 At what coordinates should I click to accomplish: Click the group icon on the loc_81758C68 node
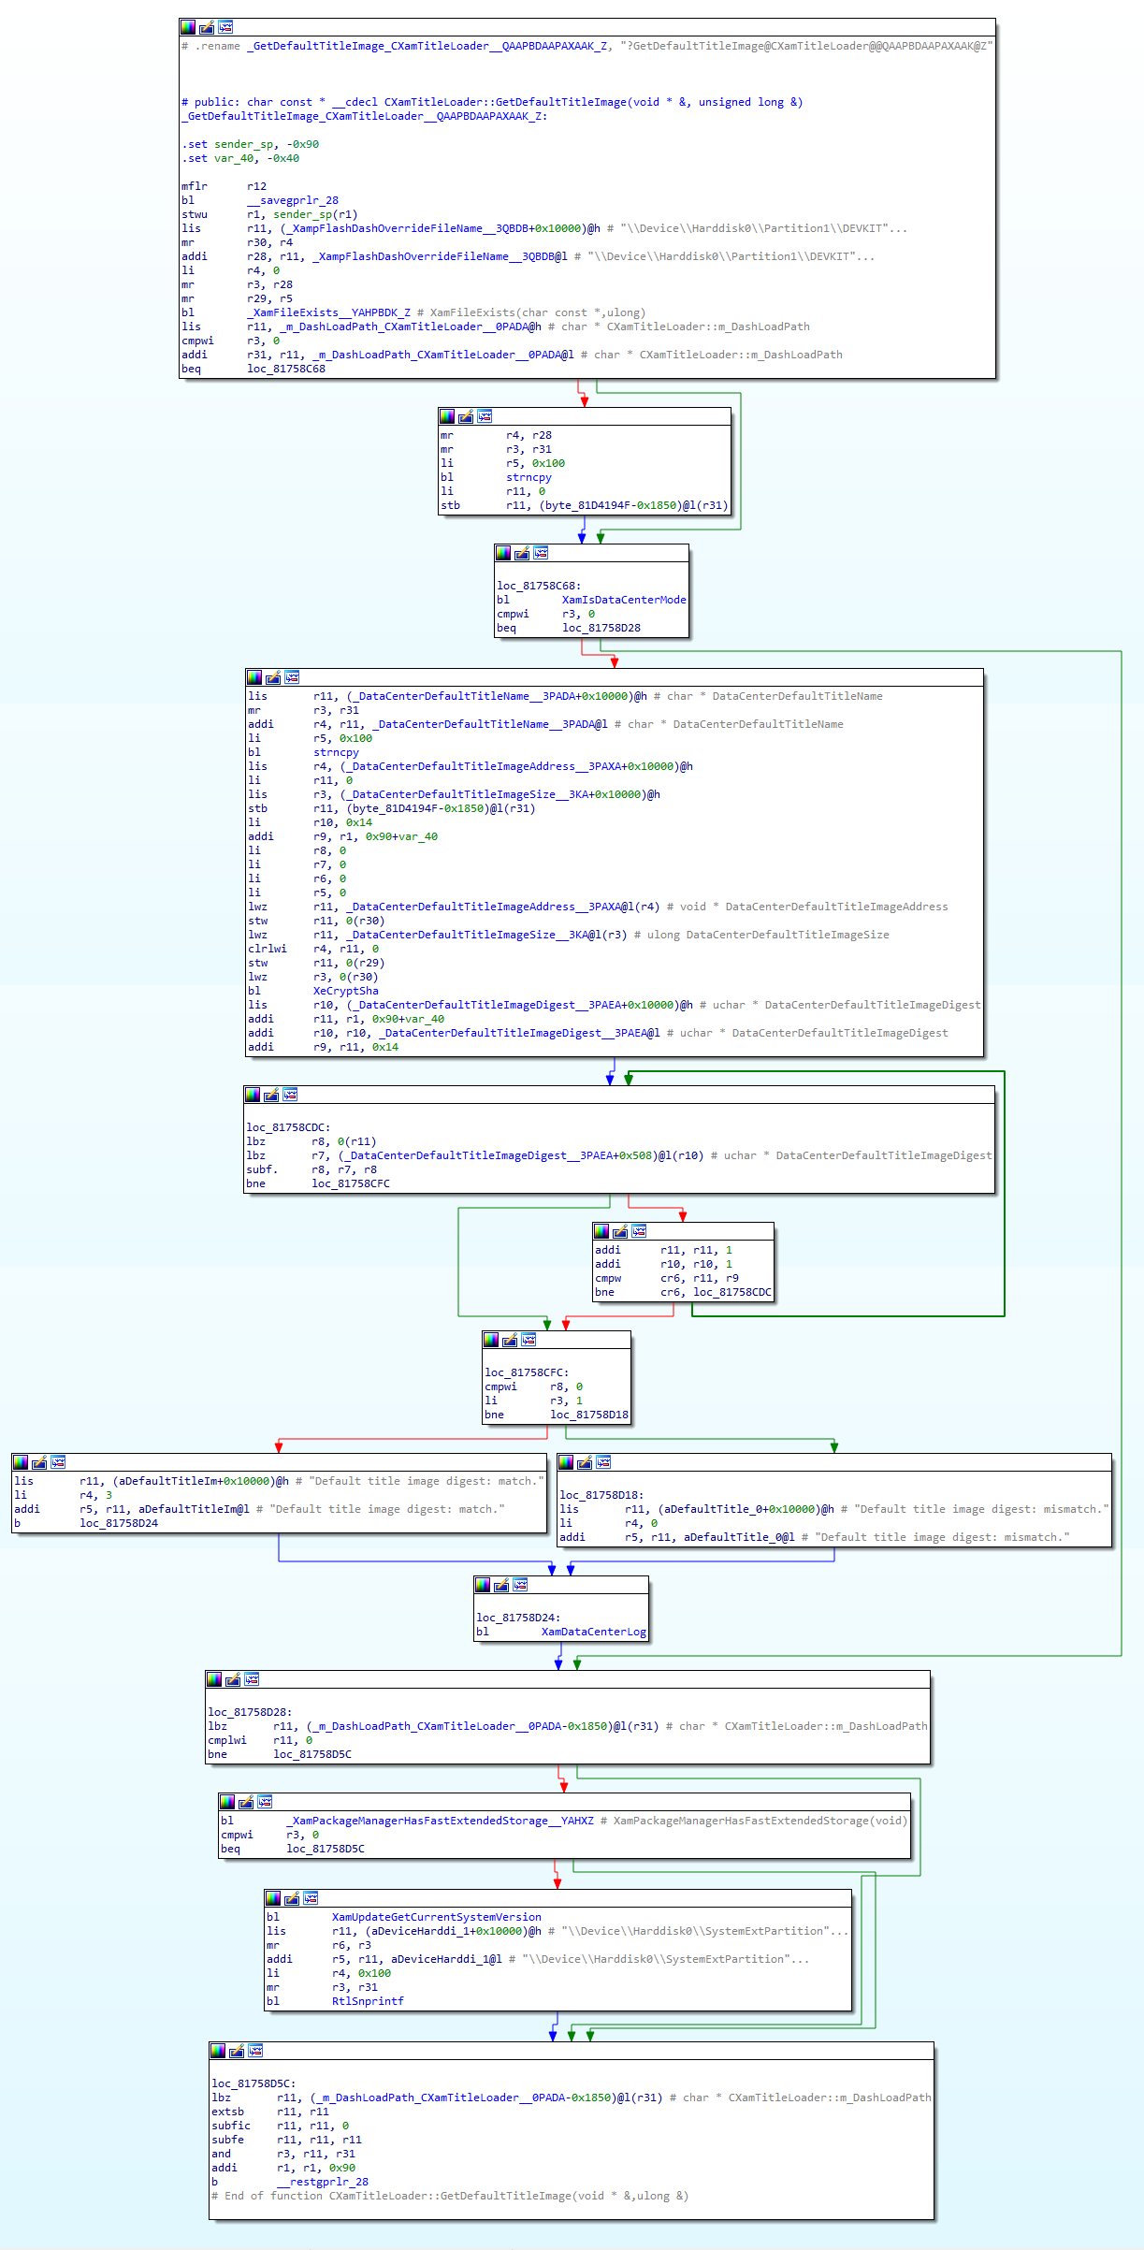pos(541,553)
